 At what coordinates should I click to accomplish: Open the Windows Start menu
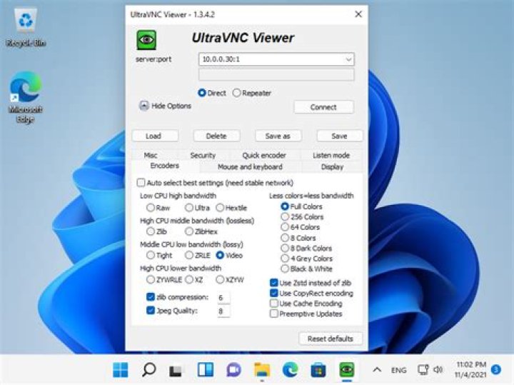(121, 369)
